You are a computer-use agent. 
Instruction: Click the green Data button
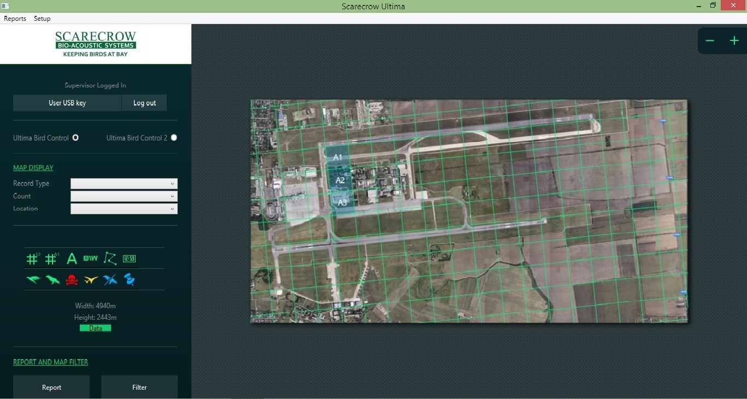pyautogui.click(x=96, y=328)
